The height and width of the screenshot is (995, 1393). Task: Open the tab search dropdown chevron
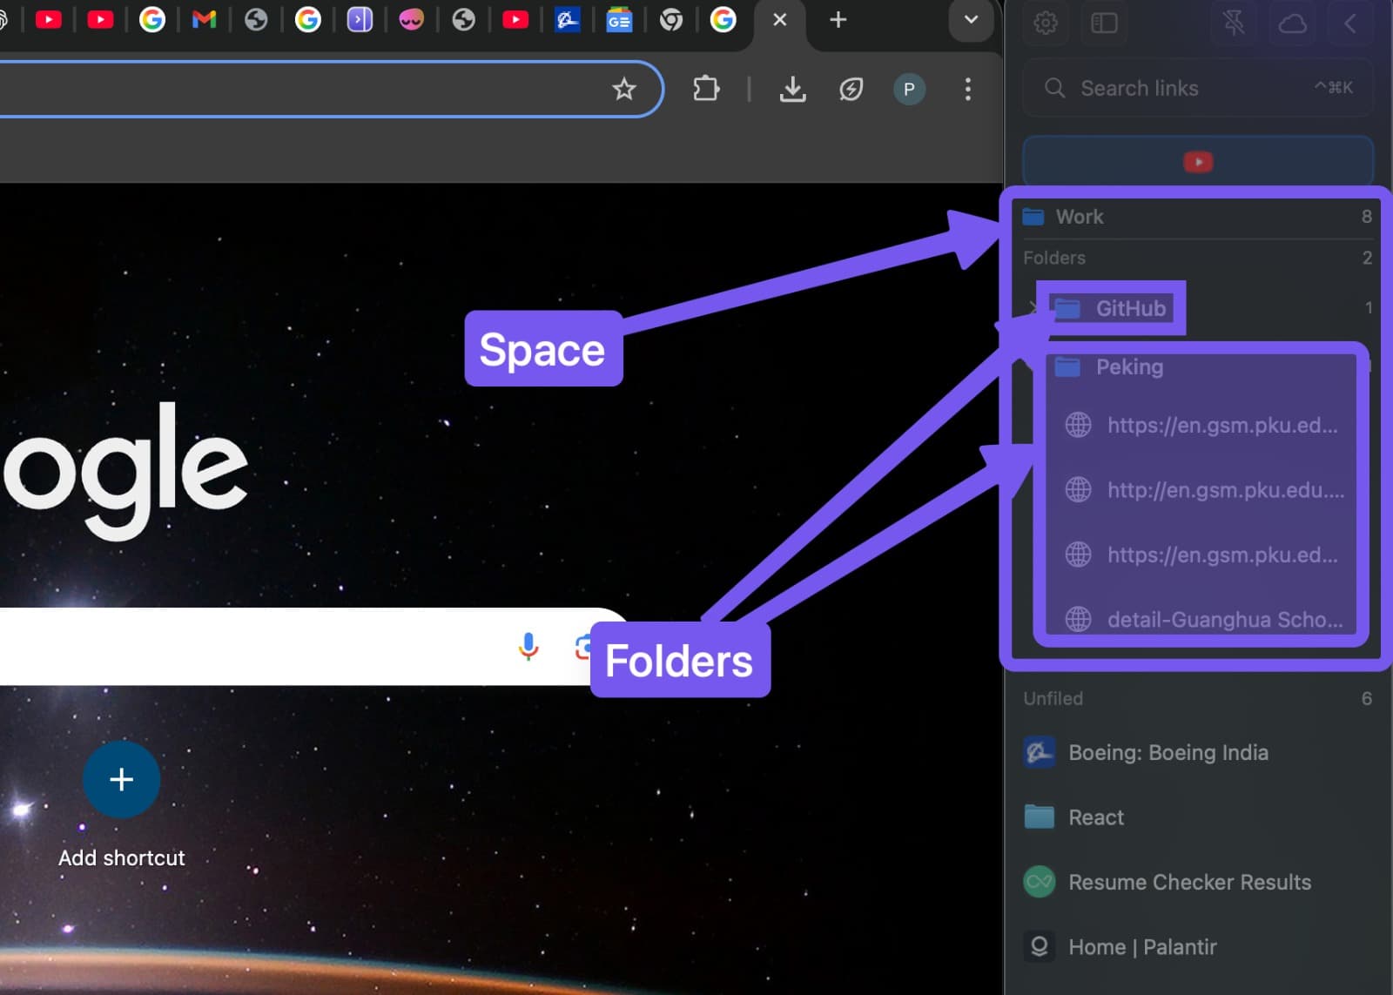971,20
